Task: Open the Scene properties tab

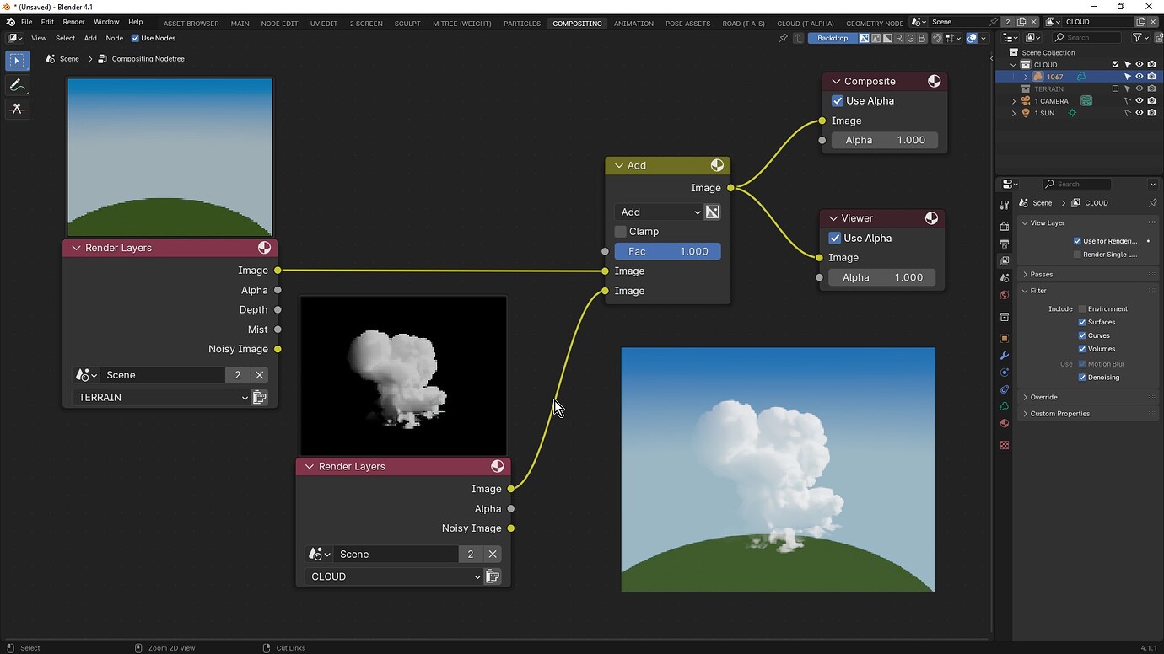Action: click(1004, 277)
